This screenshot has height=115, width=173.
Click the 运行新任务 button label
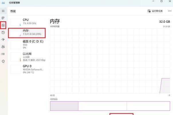pyautogui.click(x=157, y=11)
